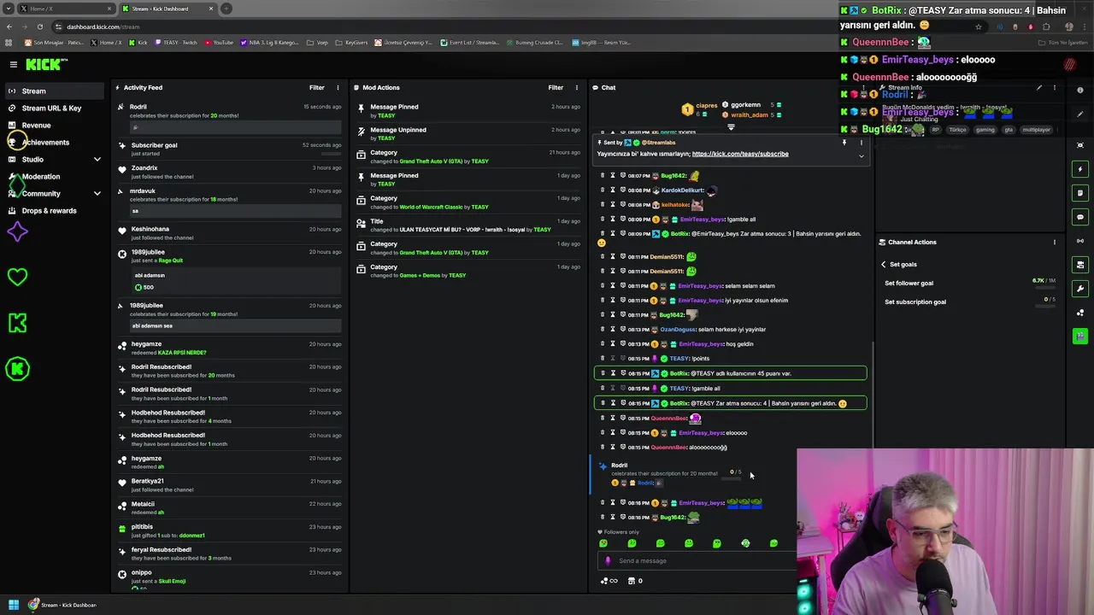The width and height of the screenshot is (1094, 615).
Task: Expand pinned message with chevron down
Action: coord(862,156)
